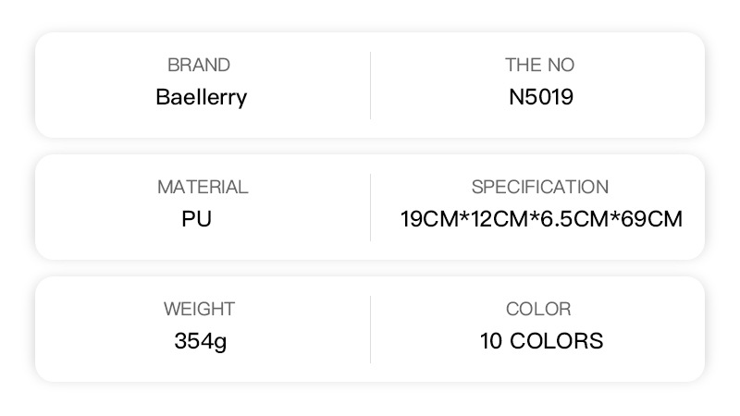Click the COLOR heading label

pyautogui.click(x=538, y=309)
